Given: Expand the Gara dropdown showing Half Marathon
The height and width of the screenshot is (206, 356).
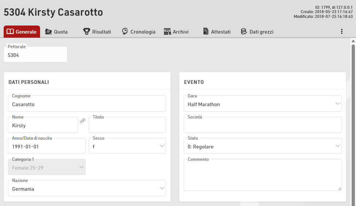Looking at the screenshot, I should [x=262, y=104].
